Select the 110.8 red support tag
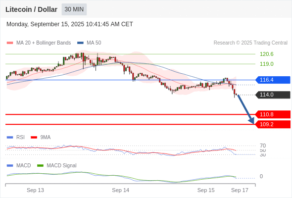 pyautogui.click(x=273, y=114)
